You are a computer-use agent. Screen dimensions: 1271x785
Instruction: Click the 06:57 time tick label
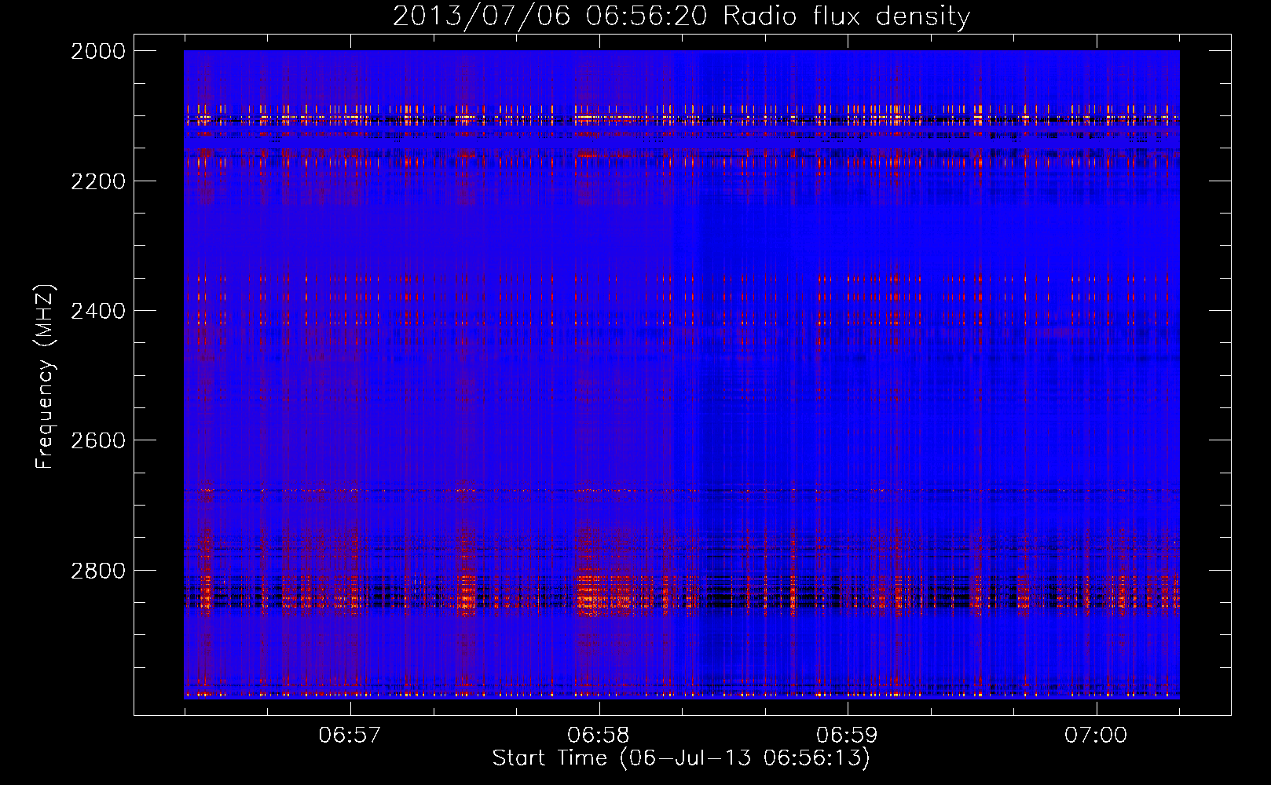click(x=350, y=736)
